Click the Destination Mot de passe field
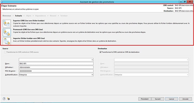The width and height of the screenshot is (194, 103). [151, 71]
